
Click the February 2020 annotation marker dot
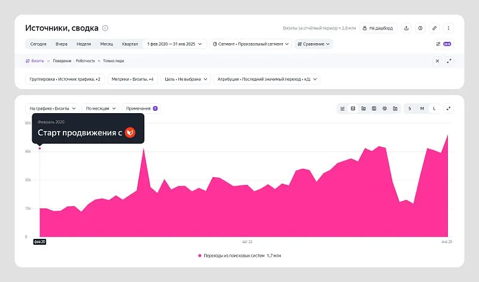tap(40, 148)
